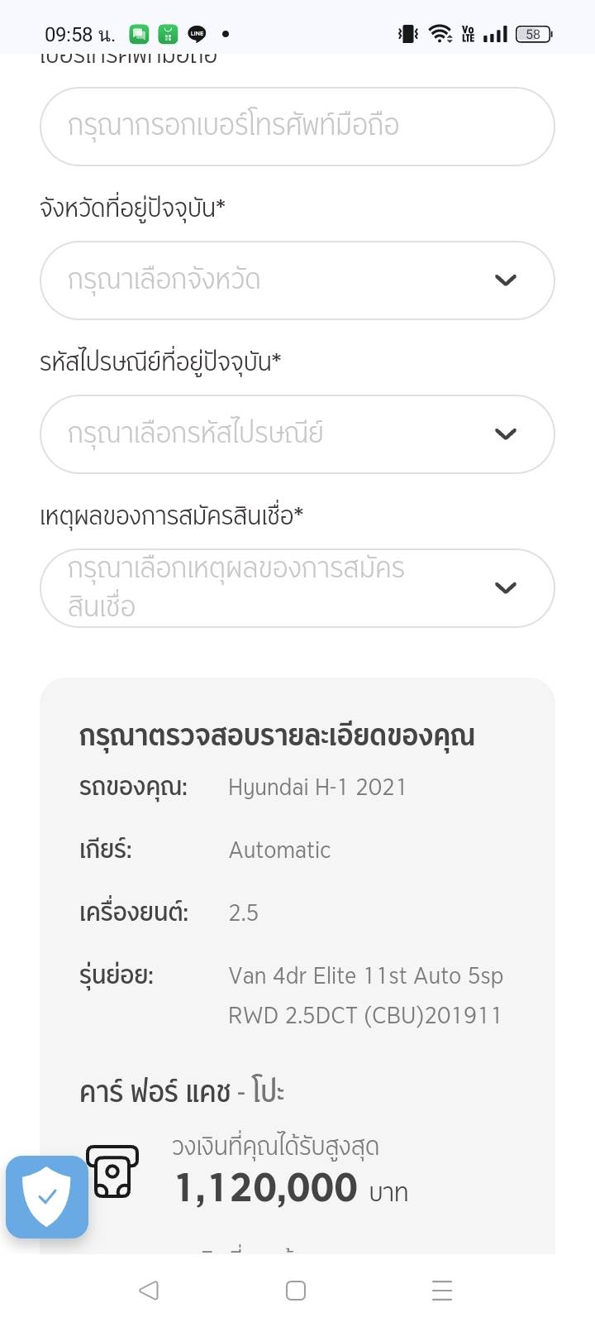Tap the Wi-Fi status icon
Screen dimensions: 595x1327
tap(440, 34)
